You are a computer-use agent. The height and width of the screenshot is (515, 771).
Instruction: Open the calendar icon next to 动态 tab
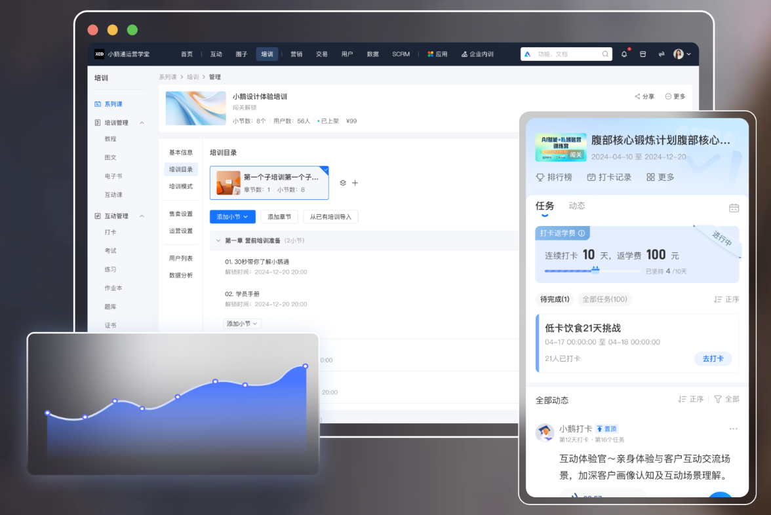pyautogui.click(x=734, y=206)
